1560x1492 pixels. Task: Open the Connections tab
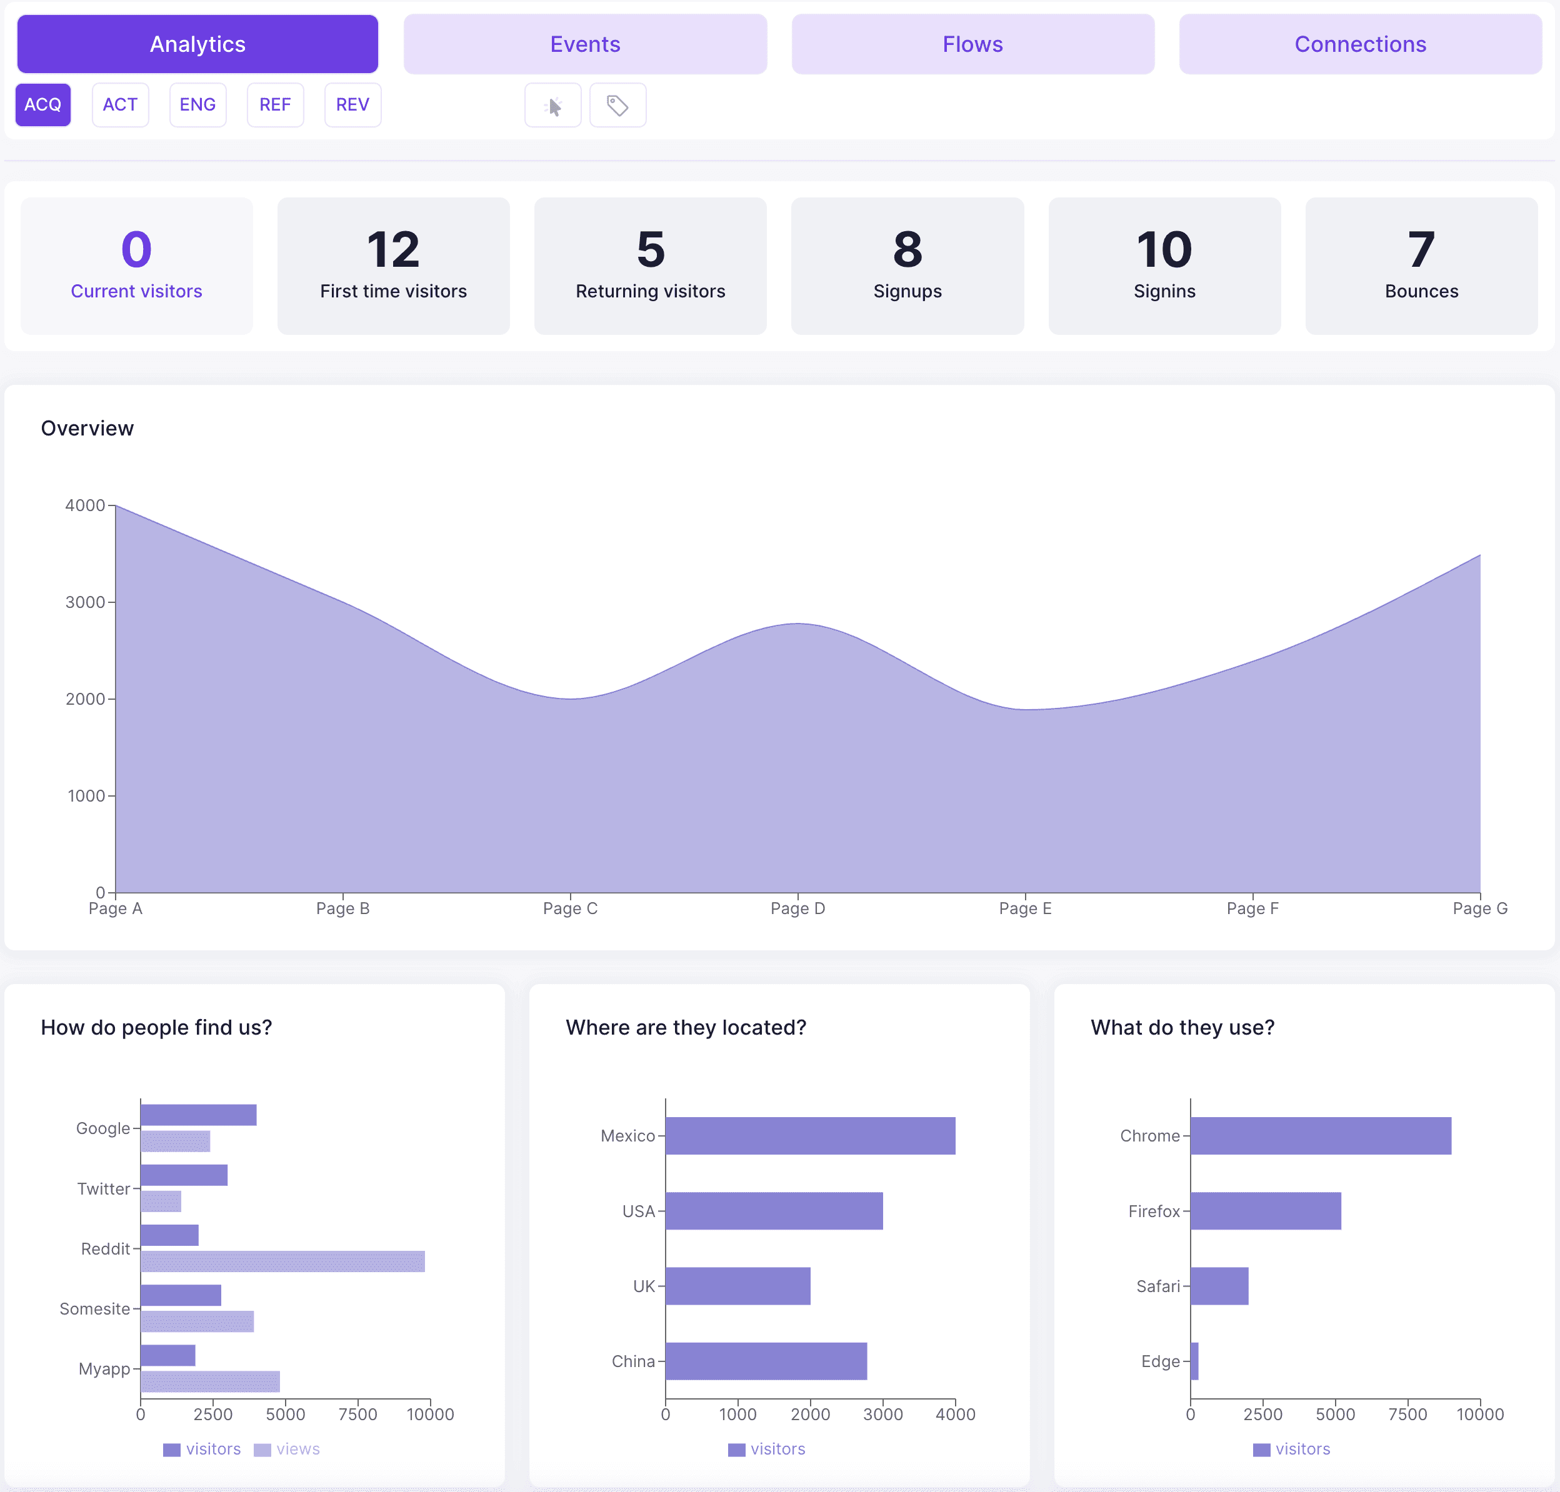click(1359, 44)
